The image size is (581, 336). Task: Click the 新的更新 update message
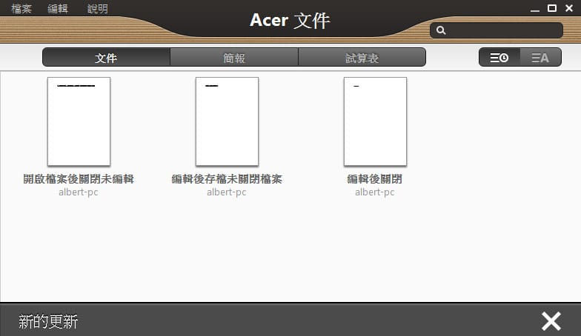48,321
